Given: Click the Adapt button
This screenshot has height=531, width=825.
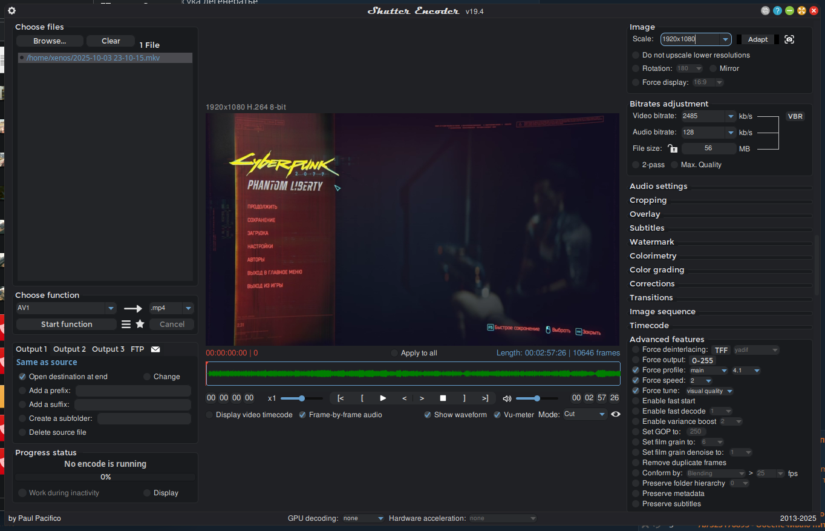Looking at the screenshot, I should [x=758, y=39].
